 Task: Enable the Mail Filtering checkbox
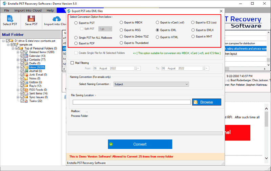point(72,63)
